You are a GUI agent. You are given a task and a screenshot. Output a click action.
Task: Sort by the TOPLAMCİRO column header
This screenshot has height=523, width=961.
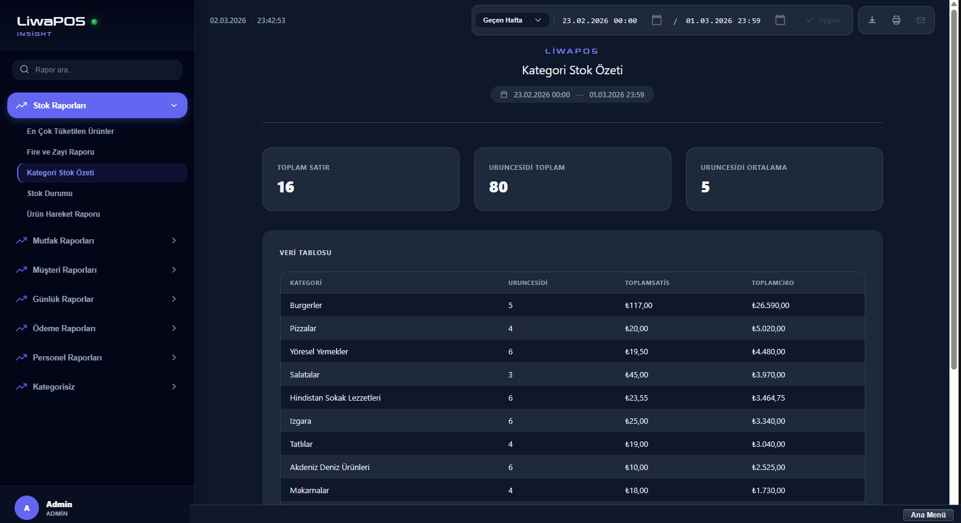point(772,283)
